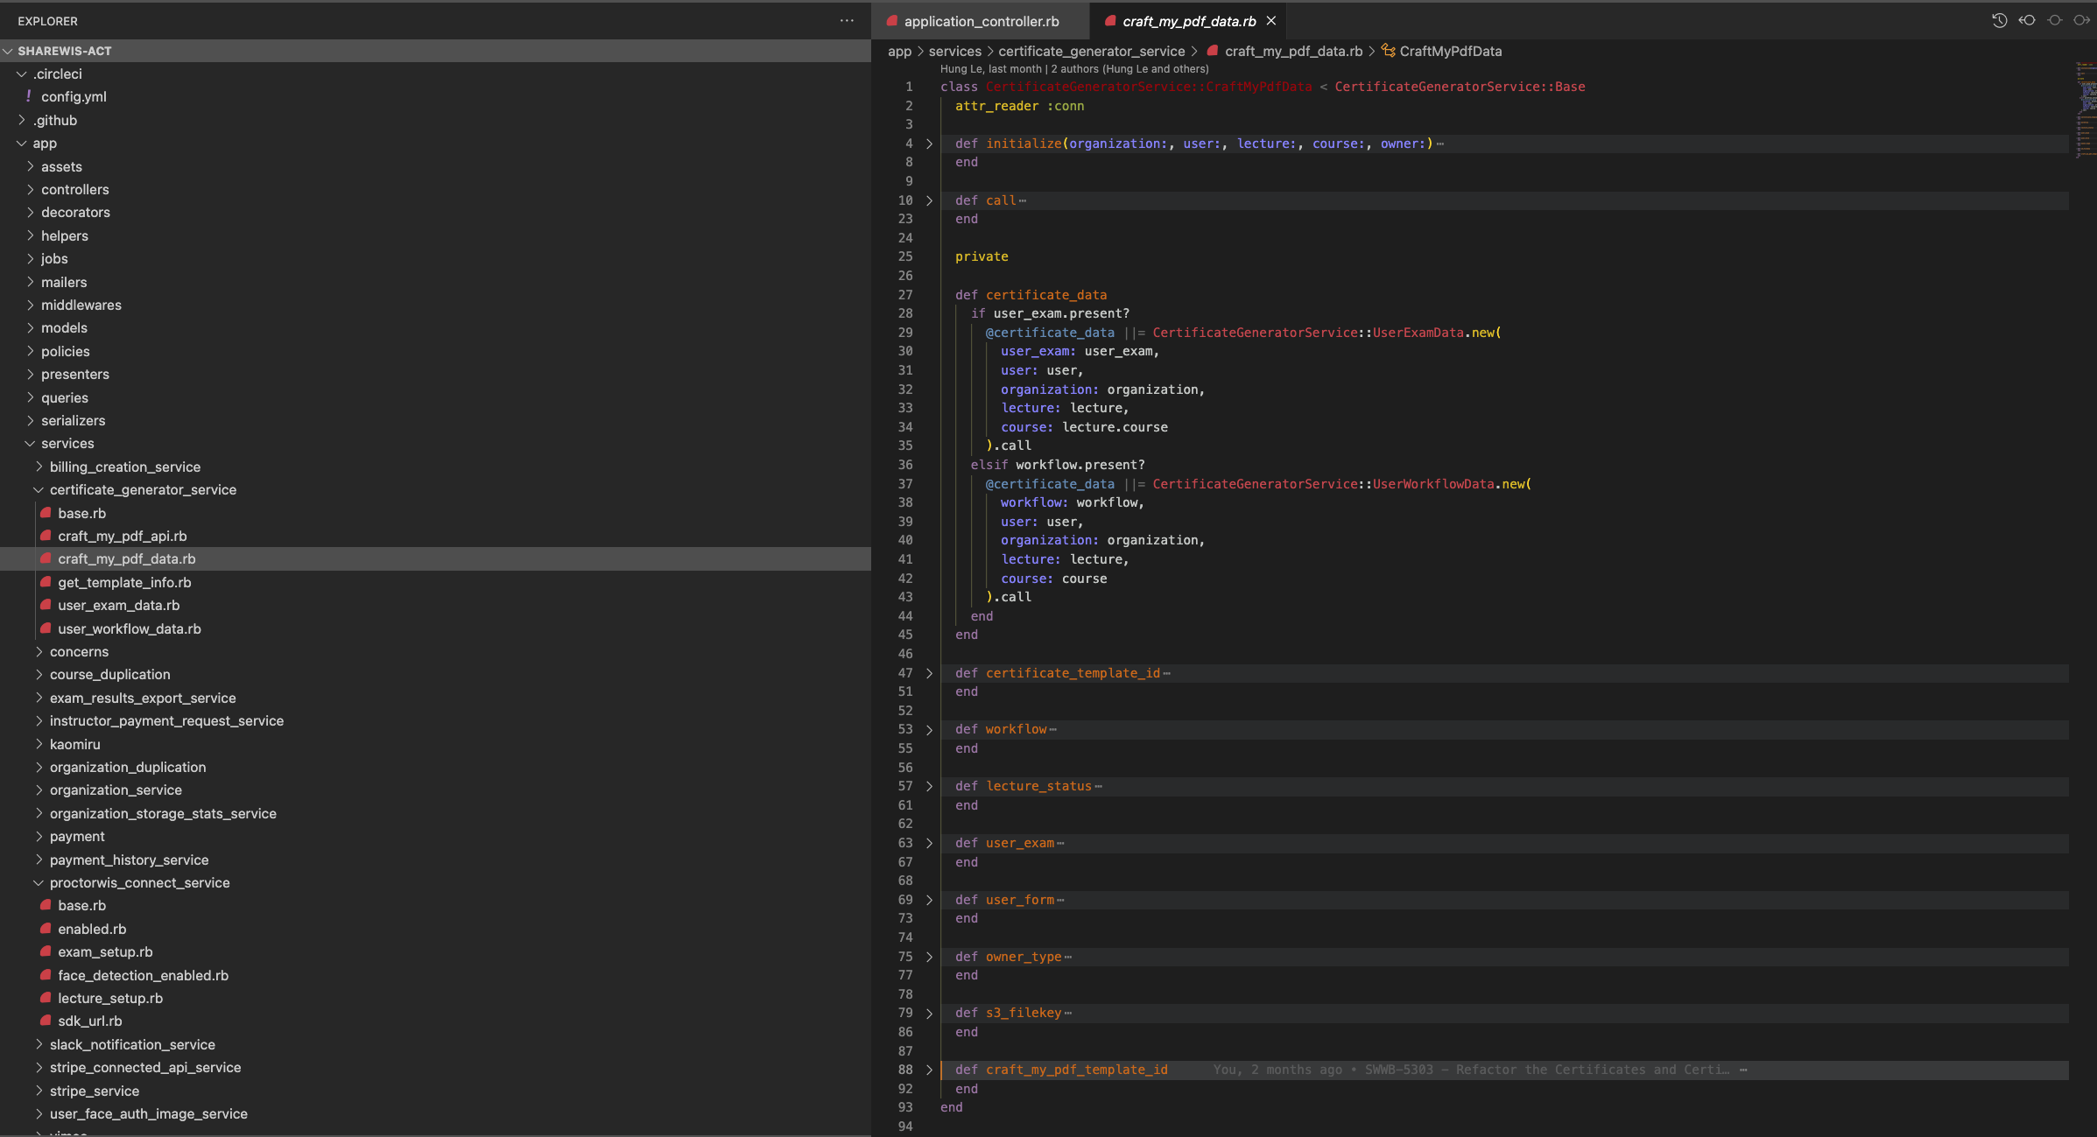The image size is (2097, 1137).
Task: Click Ruby icon of lecture_setup.rb
Action: coord(46,998)
